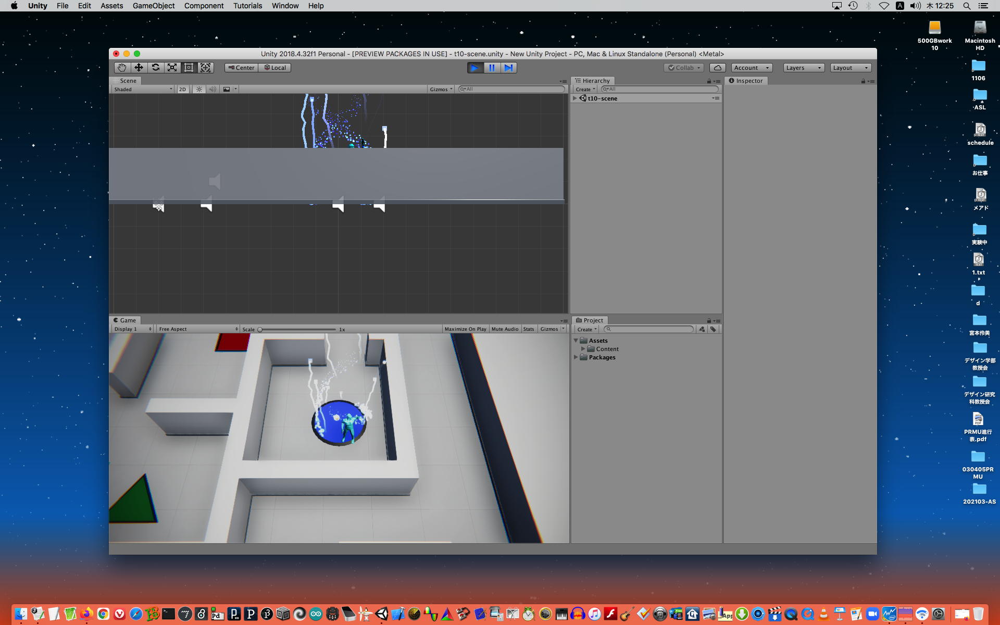The height and width of the screenshot is (625, 1000).
Task: Toggle Mute Audio in Game view
Action: click(x=505, y=329)
